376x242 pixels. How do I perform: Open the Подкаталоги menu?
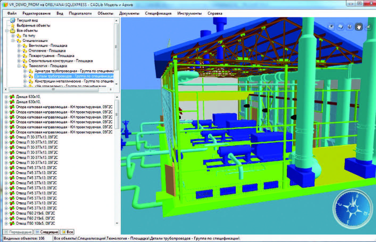click(80, 13)
